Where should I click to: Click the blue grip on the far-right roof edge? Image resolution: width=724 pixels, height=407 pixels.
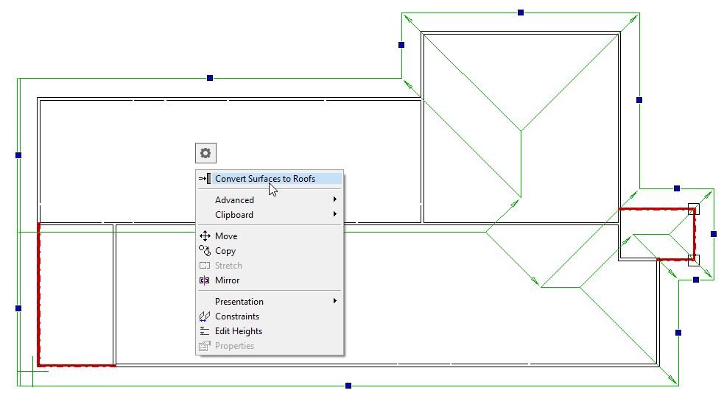(x=713, y=234)
